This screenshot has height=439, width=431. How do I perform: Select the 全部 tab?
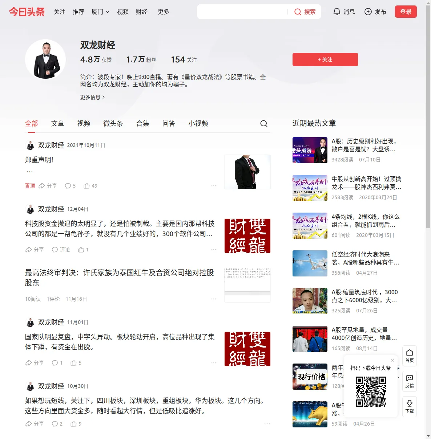tap(32, 123)
